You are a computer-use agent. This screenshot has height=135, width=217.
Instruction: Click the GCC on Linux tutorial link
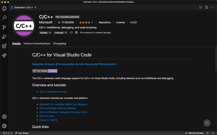[x=47, y=116]
